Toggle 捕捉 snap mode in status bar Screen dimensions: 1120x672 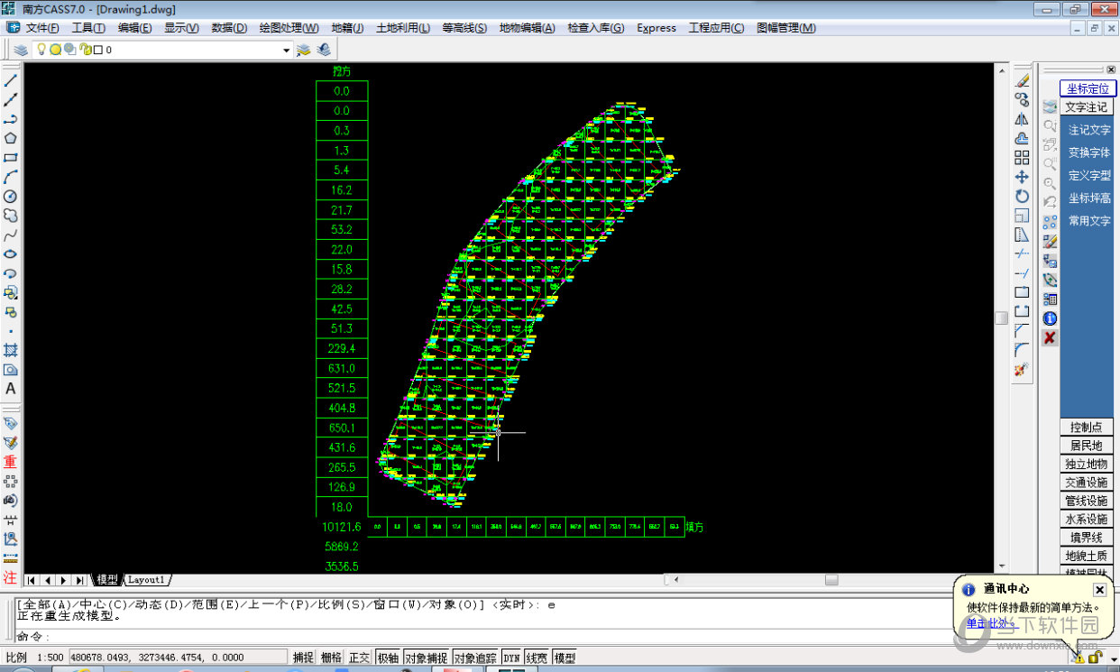point(303,658)
